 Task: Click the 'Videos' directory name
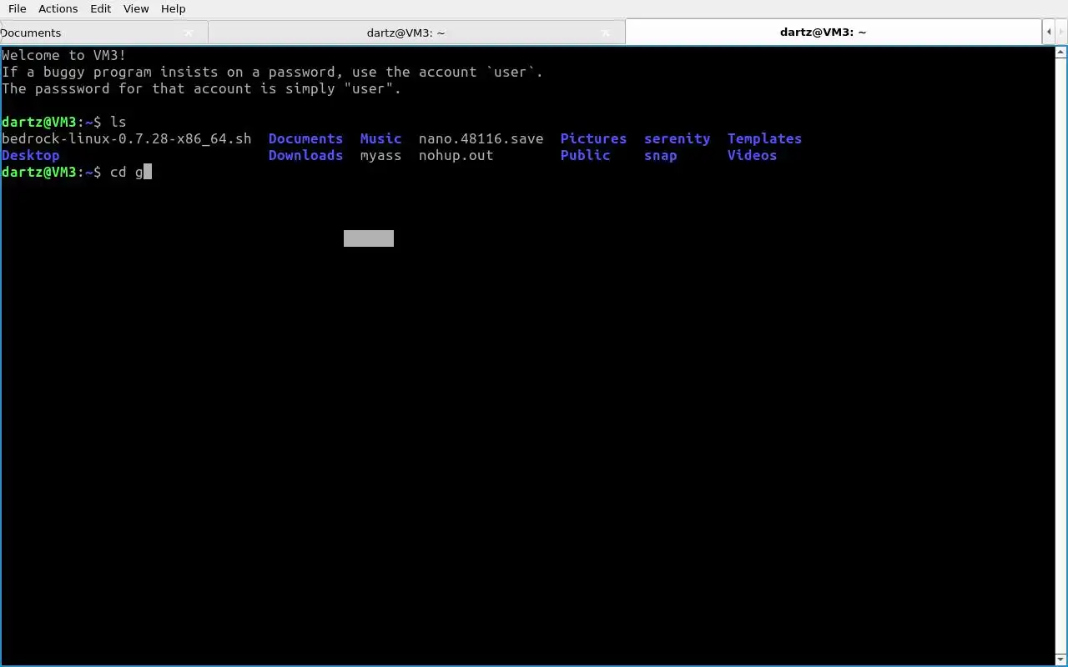[x=752, y=155]
